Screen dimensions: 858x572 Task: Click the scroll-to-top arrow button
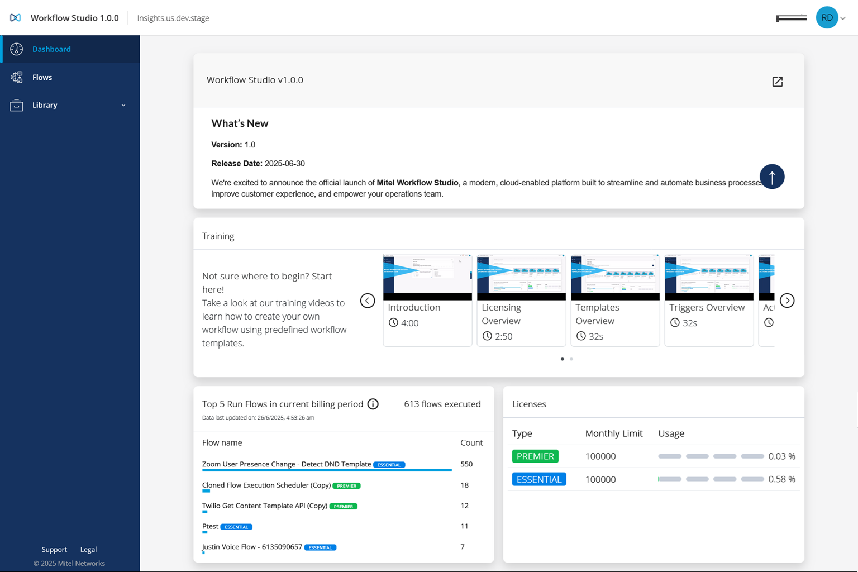click(771, 177)
